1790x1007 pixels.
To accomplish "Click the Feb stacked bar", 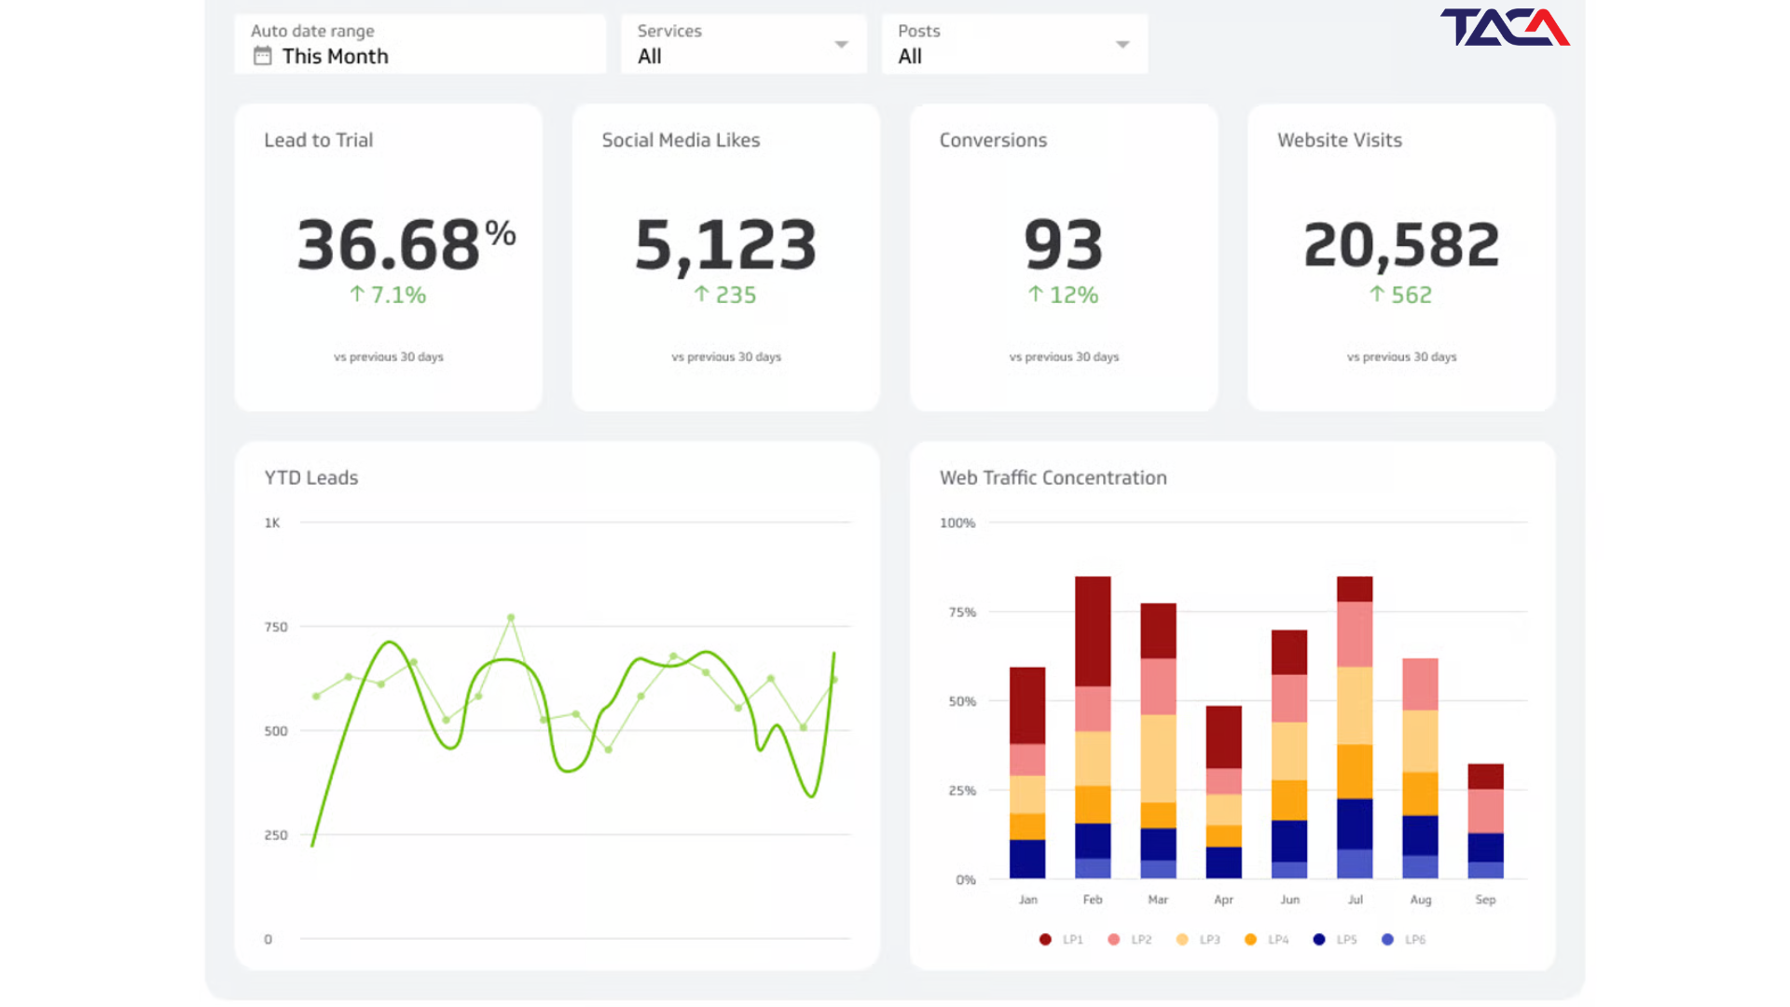I will pos(1093,727).
